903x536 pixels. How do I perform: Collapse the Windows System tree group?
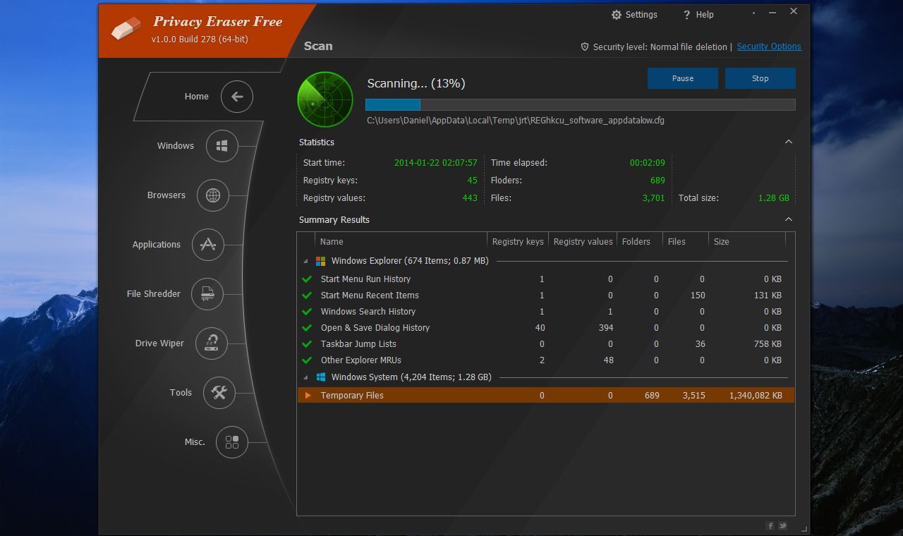306,378
